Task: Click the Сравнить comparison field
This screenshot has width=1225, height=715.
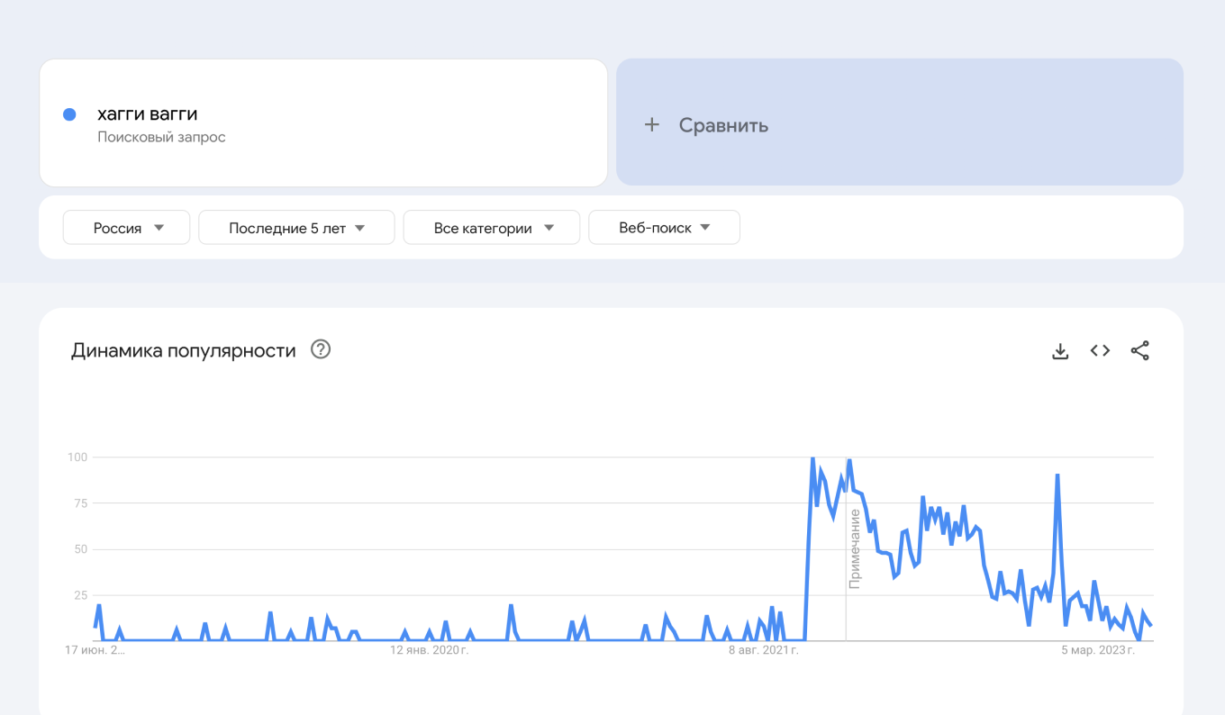Action: pos(899,122)
